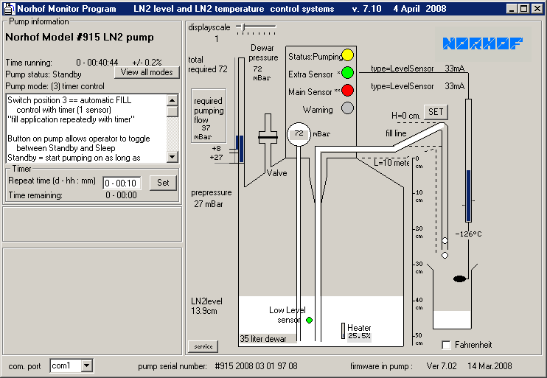Click the 'Dewar pressure 72 mBar' label
Viewport: 547px width, 378px height.
tap(263, 63)
